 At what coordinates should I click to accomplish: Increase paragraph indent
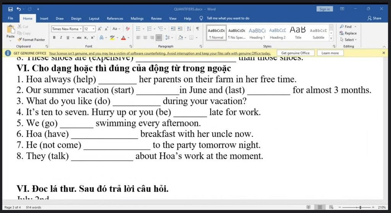[180, 29]
